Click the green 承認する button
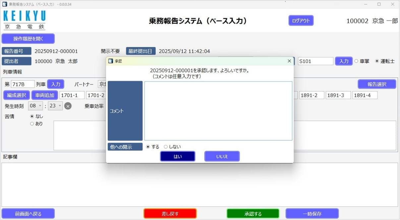This screenshot has width=400, height=220. pyautogui.click(x=253, y=214)
